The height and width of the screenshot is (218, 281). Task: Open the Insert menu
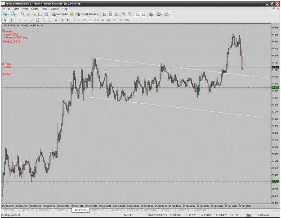(25, 9)
